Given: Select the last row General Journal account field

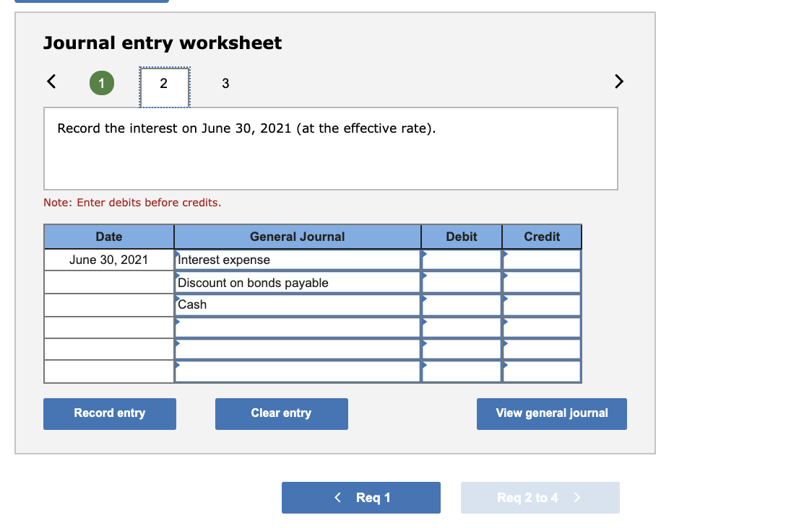Looking at the screenshot, I should point(297,371).
